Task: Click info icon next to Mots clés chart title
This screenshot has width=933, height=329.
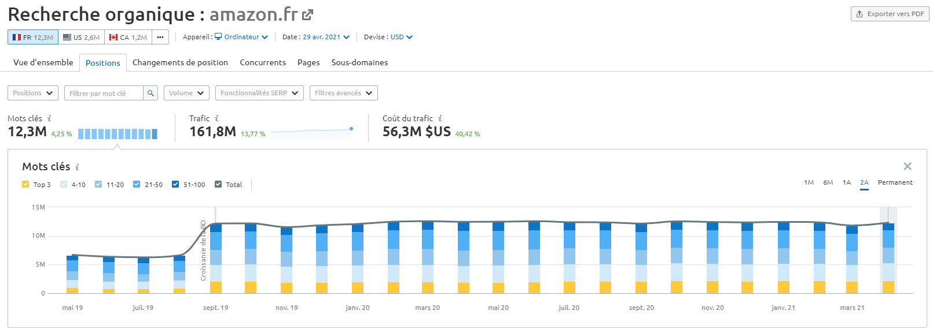Action: point(77,167)
